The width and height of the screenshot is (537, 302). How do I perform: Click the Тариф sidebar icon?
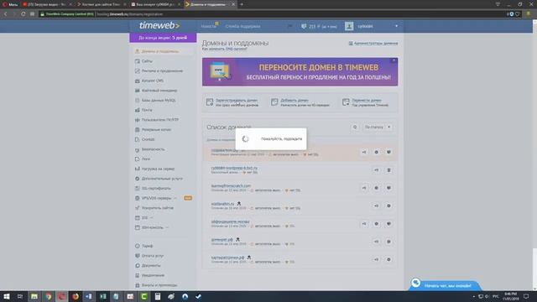pos(138,246)
